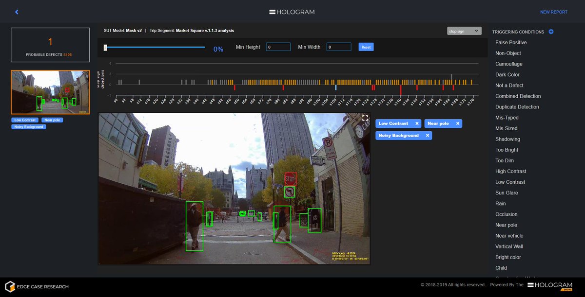Open the stop sign object class dropdown
This screenshot has height=297, width=585.
(465, 30)
